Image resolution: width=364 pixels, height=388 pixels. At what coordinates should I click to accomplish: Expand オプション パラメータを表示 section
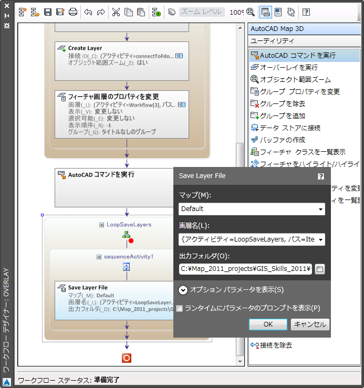(183, 290)
